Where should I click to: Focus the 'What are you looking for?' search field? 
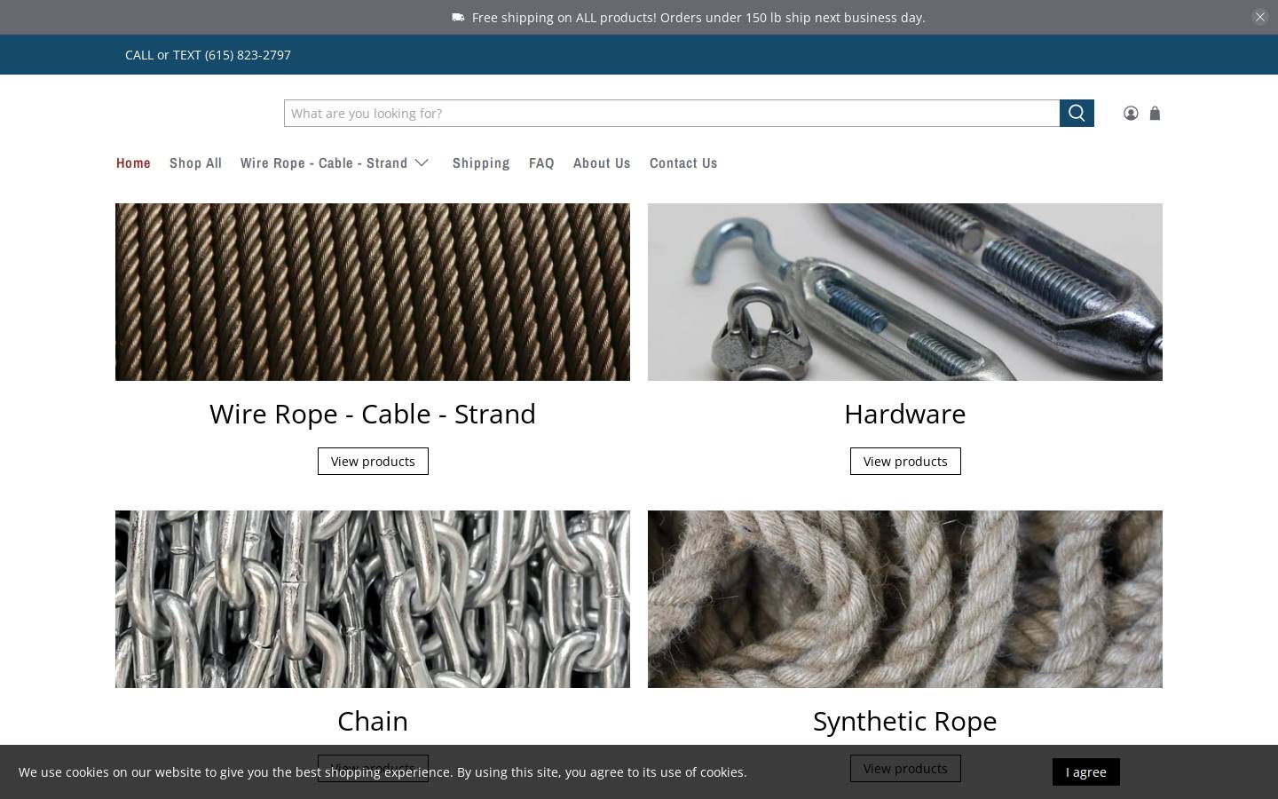point(672,113)
